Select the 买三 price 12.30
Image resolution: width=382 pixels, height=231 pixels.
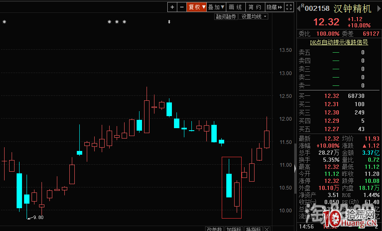[332, 112]
